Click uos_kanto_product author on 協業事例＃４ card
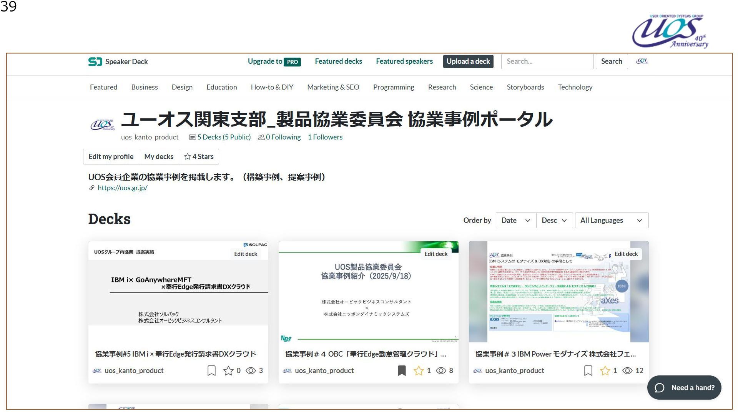 (x=324, y=371)
